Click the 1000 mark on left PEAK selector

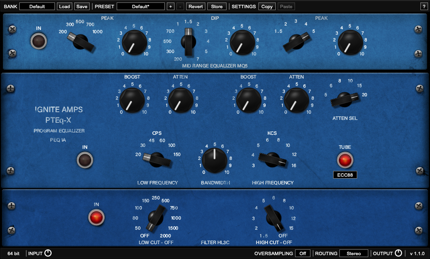(97, 32)
